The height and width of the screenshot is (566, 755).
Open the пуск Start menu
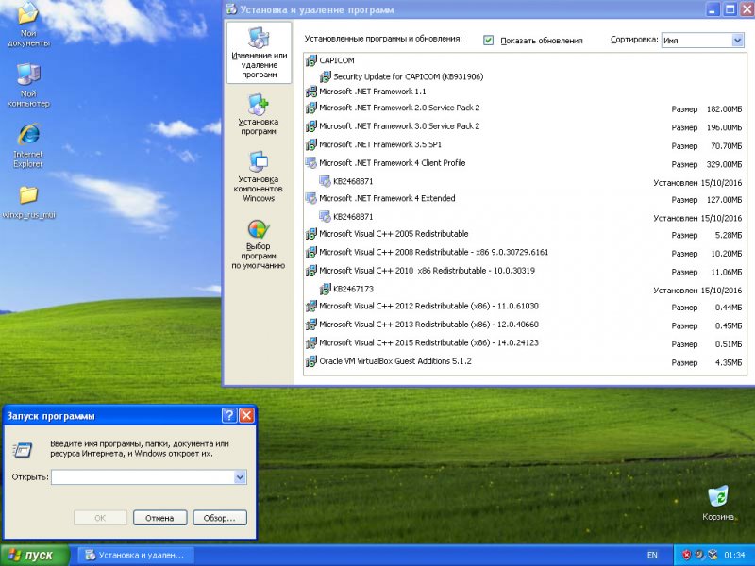click(x=35, y=556)
